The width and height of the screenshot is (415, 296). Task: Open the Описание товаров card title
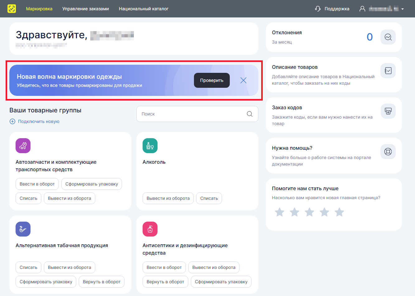coord(295,67)
